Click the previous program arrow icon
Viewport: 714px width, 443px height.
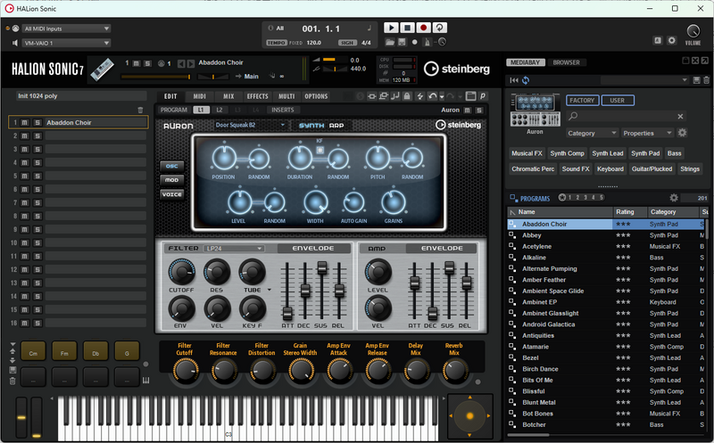click(x=181, y=63)
